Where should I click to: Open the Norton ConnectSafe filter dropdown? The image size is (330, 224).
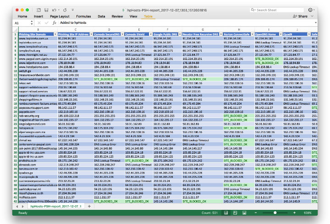point(253,34)
